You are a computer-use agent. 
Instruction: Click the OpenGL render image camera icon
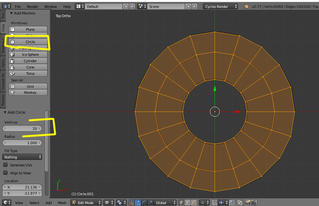tap(247, 203)
